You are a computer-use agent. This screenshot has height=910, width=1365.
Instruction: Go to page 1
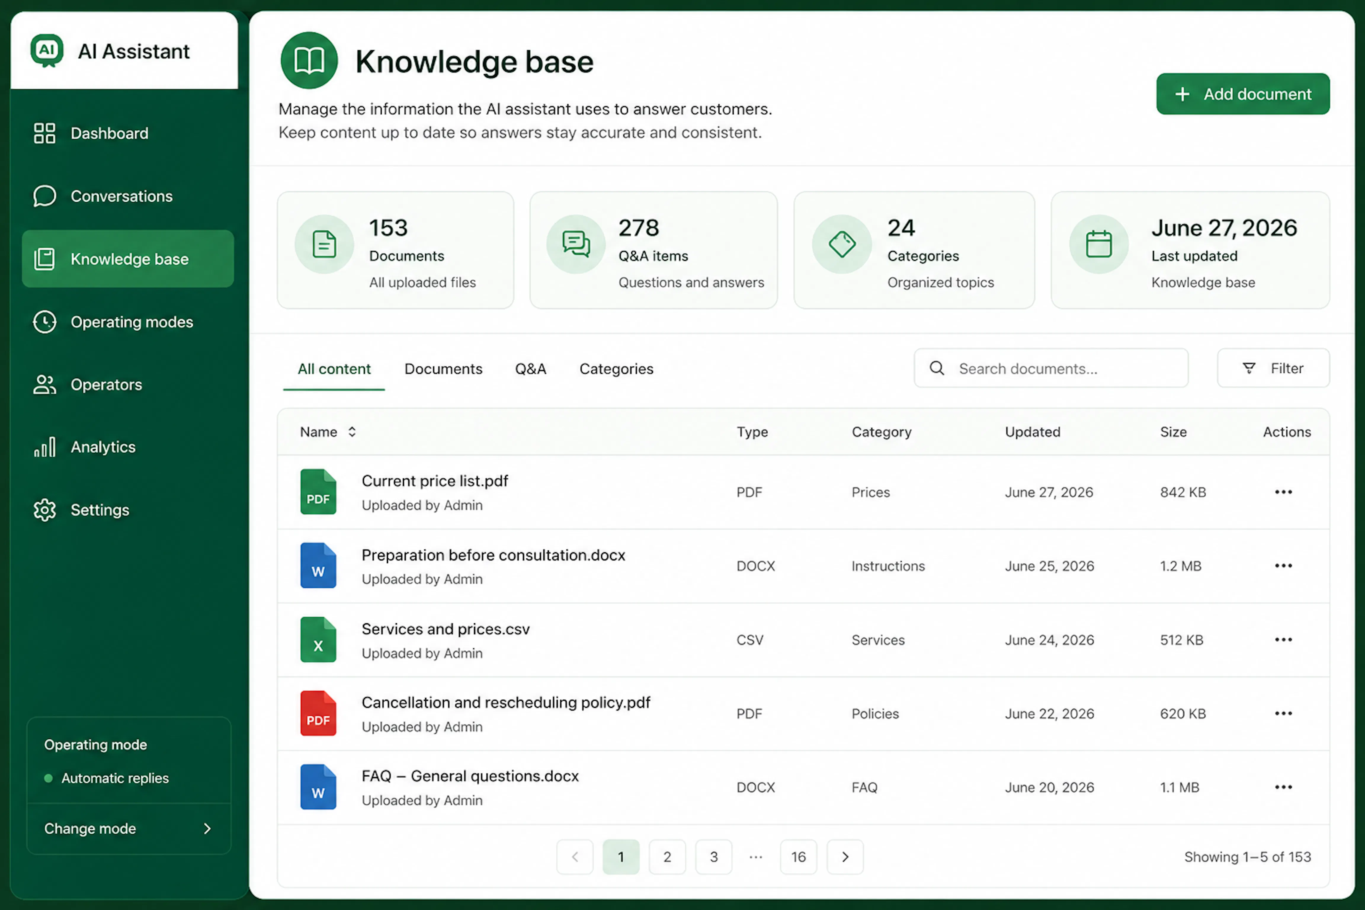click(621, 857)
